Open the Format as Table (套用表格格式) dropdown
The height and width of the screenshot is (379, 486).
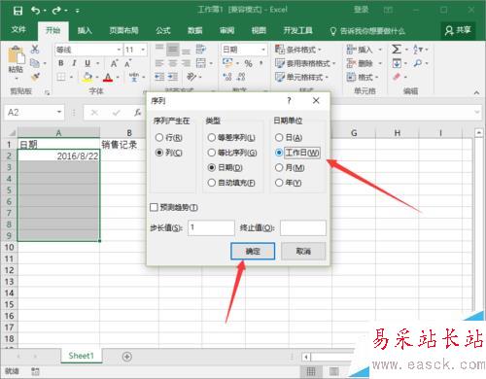(x=305, y=63)
